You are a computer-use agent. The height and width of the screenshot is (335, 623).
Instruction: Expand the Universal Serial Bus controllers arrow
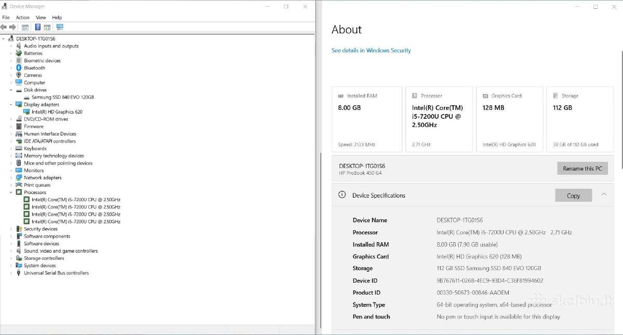(11, 273)
